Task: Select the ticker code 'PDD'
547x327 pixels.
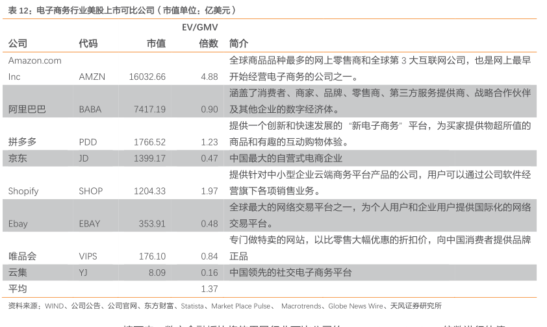Action: click(x=88, y=142)
